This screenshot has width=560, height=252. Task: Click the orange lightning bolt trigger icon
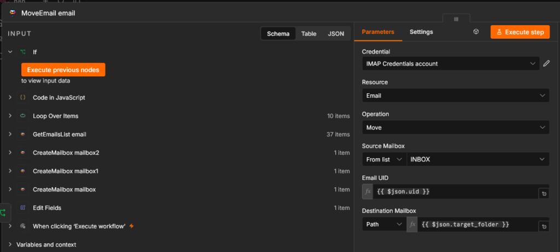pyautogui.click(x=131, y=226)
